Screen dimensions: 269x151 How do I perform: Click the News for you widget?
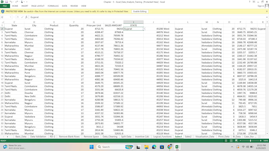coord(14,147)
